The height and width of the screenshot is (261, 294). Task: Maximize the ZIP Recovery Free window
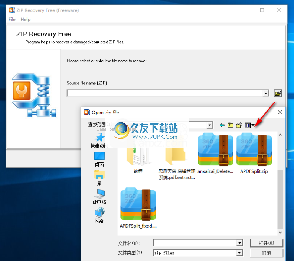click(262, 10)
